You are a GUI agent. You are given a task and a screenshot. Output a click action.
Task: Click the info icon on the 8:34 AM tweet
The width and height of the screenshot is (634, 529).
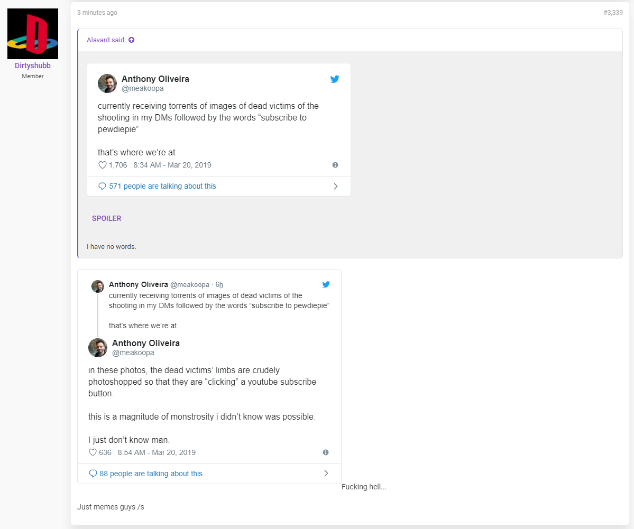click(x=335, y=165)
